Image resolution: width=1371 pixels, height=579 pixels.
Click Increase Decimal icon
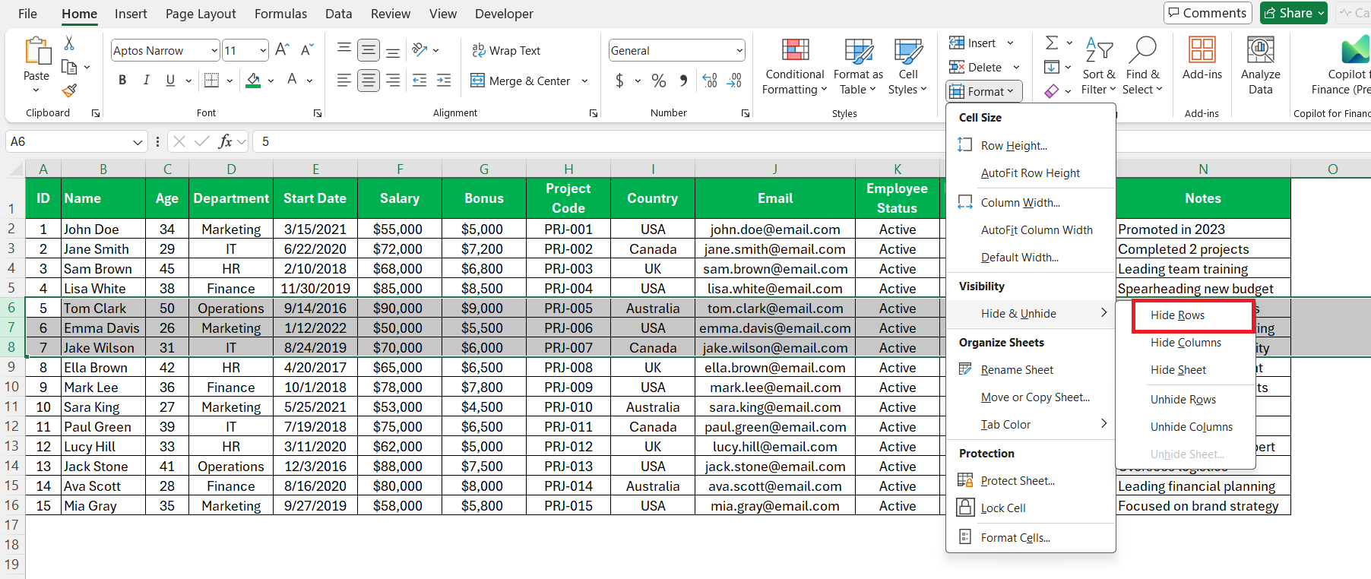tap(710, 81)
